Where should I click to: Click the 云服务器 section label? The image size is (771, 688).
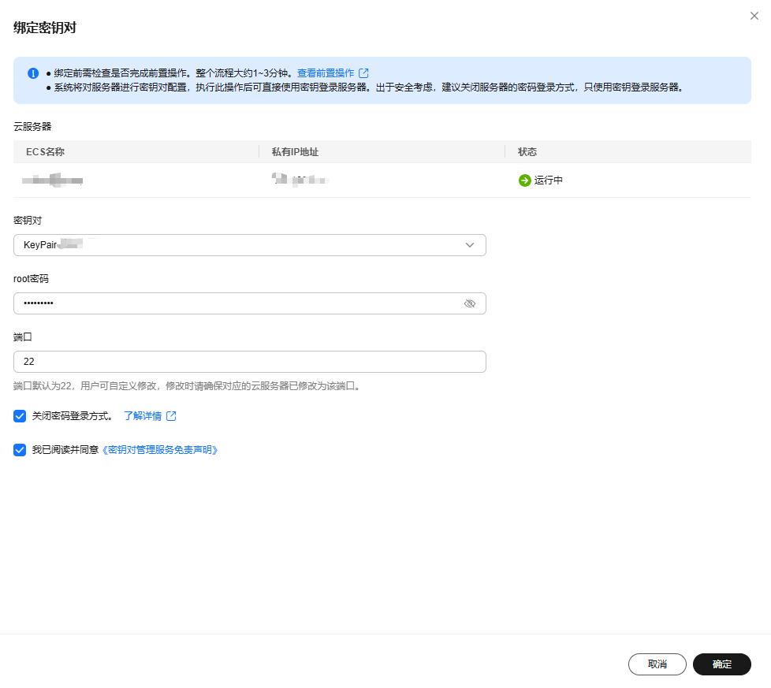point(32,126)
